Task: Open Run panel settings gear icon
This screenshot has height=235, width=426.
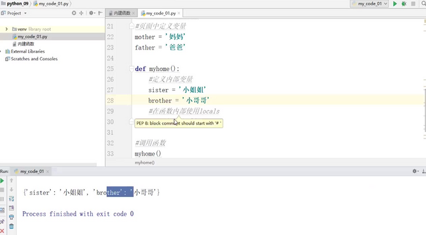Action: (415, 171)
